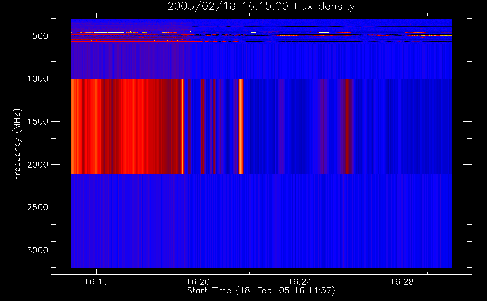Screen dimensions: 487x301
Task: Select the 500 frequency tick label
Action: [40, 36]
